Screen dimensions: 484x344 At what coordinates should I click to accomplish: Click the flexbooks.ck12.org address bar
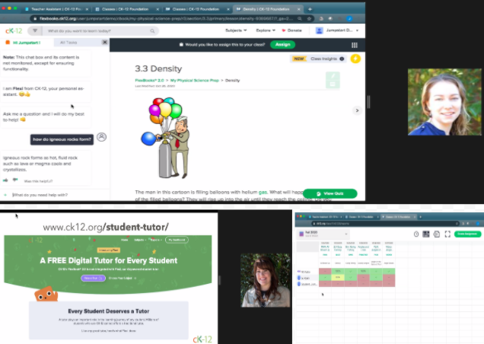165,18
